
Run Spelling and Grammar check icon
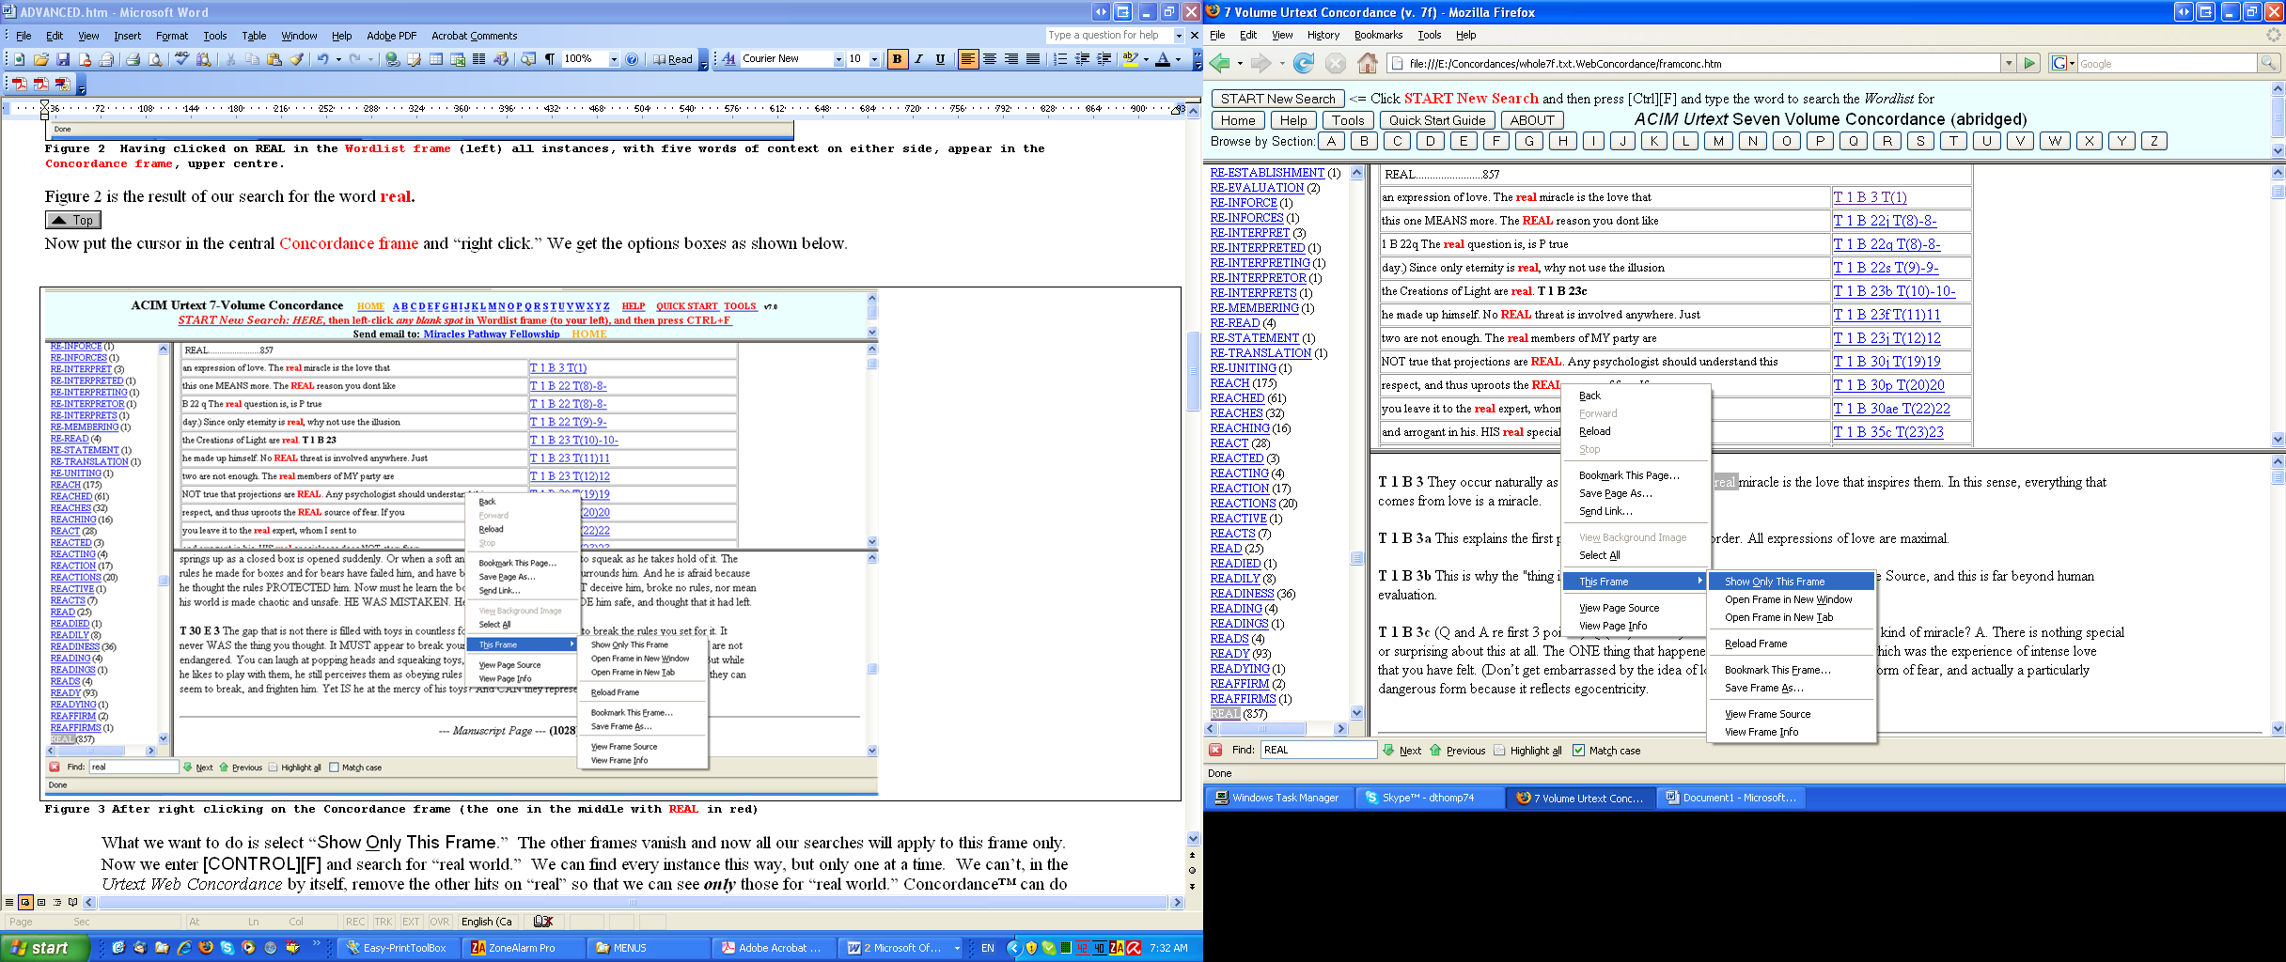[x=181, y=59]
